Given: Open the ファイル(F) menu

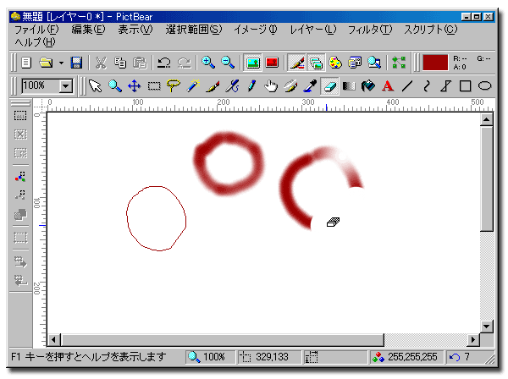Looking at the screenshot, I should click(x=36, y=30).
